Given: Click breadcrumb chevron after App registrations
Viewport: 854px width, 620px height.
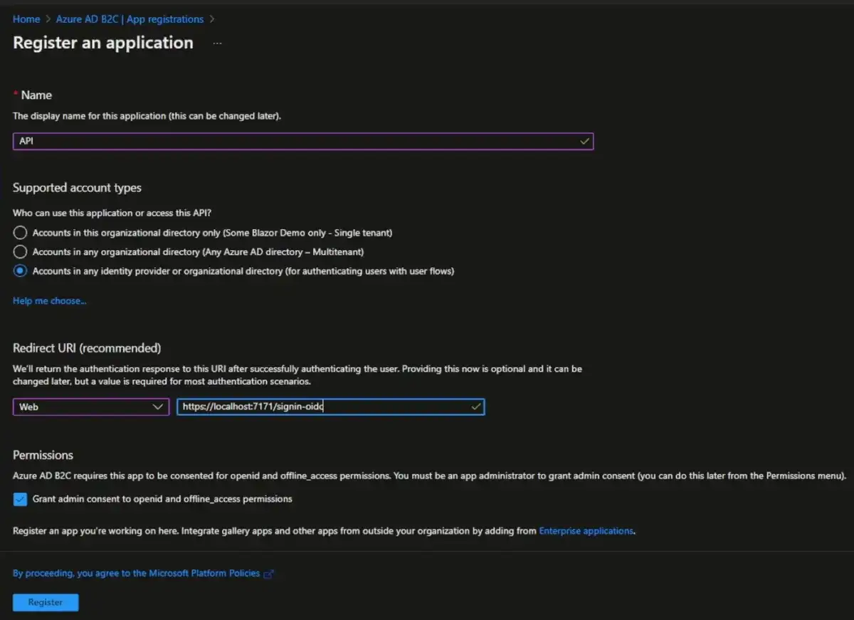Looking at the screenshot, I should [212, 19].
